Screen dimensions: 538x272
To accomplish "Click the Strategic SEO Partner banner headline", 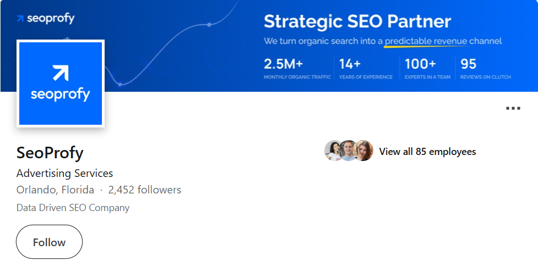I will pyautogui.click(x=357, y=21).
